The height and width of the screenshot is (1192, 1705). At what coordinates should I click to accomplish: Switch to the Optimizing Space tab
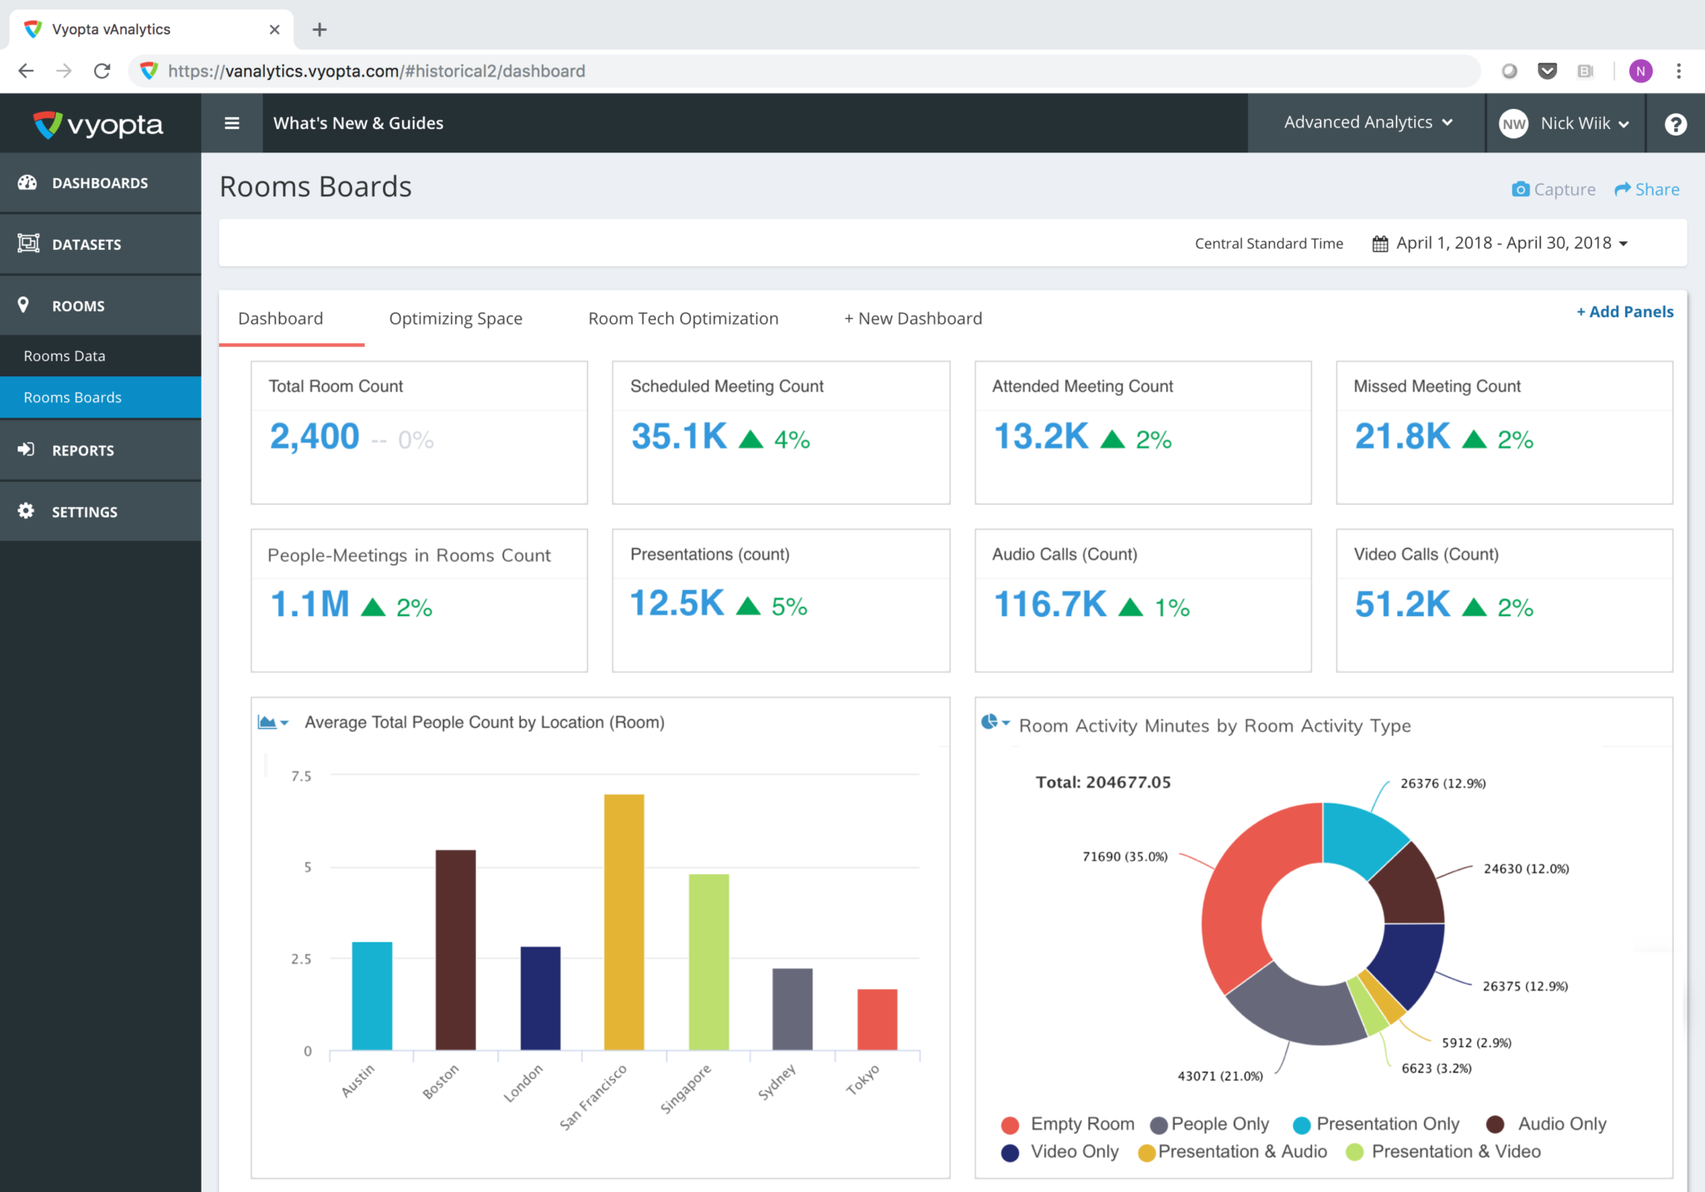(x=455, y=318)
